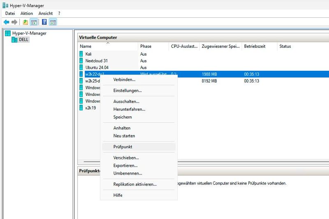The height and width of the screenshot is (219, 329).
Task: Sort by the Name column header
Action: (108, 46)
